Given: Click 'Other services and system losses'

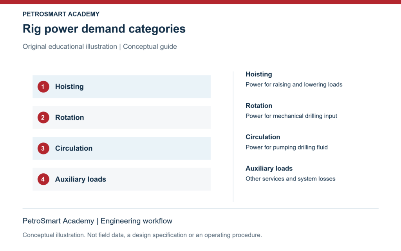Looking at the screenshot, I should click(290, 179).
